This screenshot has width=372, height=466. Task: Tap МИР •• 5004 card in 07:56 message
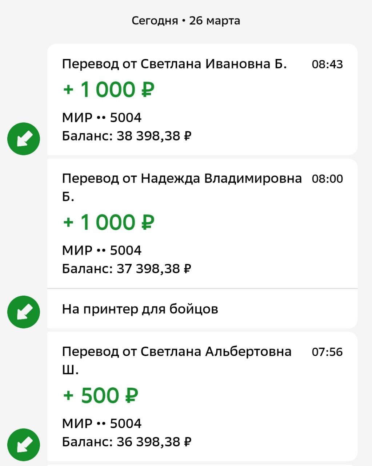[102, 423]
